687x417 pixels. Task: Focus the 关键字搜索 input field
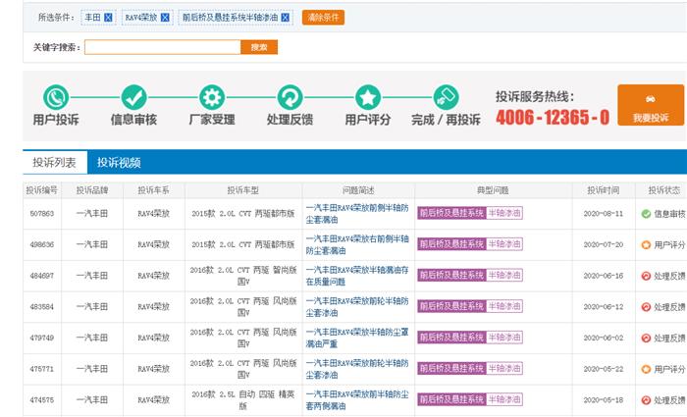163,47
